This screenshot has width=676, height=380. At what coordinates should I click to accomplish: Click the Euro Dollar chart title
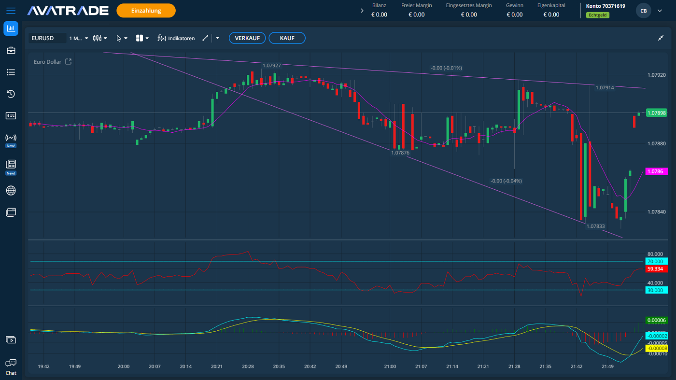click(x=47, y=62)
